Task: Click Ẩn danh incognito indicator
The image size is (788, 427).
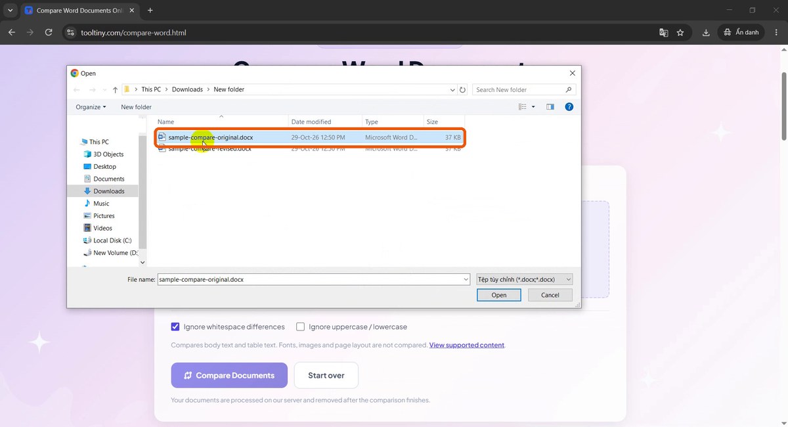Action: point(741,32)
